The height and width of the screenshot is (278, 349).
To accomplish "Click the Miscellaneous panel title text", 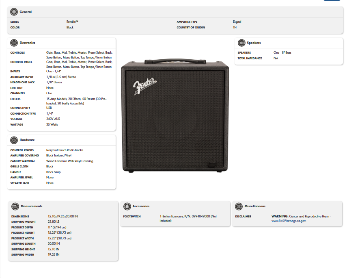I will [255, 206].
